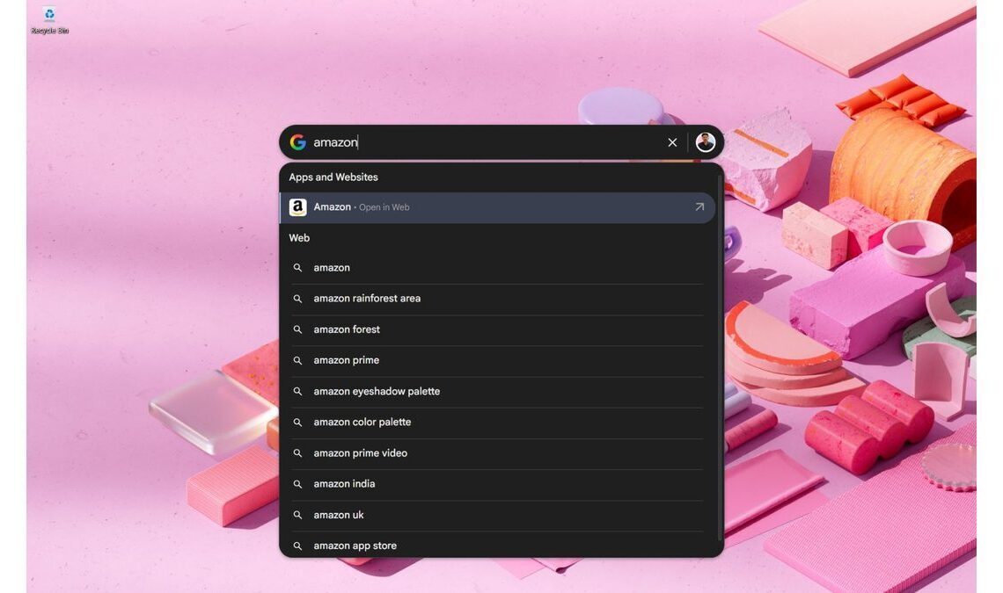Click search icon beside 'amazon india'

[x=297, y=484]
